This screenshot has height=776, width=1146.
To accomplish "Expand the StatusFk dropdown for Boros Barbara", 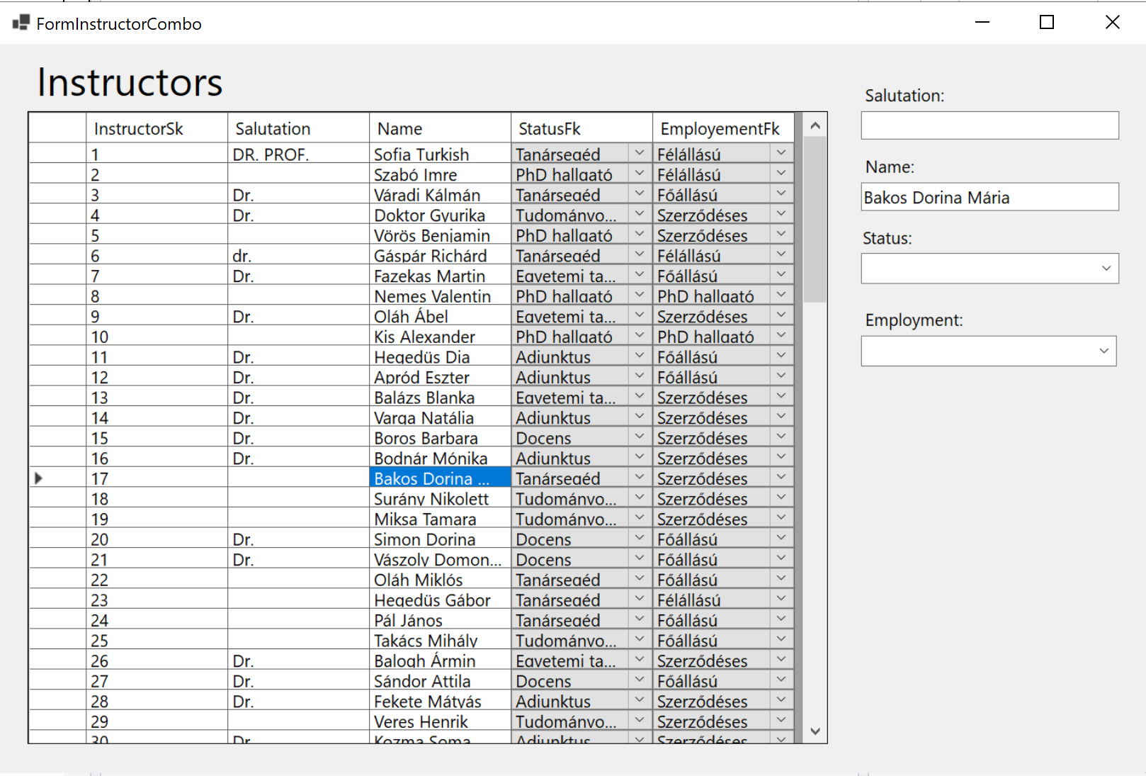I will (x=640, y=437).
